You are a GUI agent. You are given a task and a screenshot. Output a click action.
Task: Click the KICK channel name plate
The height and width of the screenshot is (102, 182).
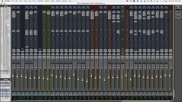pos(14,95)
